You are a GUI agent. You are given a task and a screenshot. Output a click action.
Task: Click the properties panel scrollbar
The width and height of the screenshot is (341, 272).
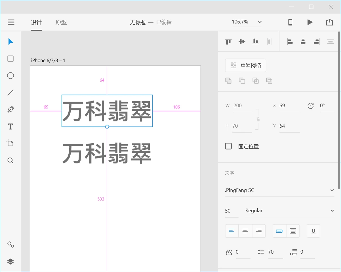(339, 110)
